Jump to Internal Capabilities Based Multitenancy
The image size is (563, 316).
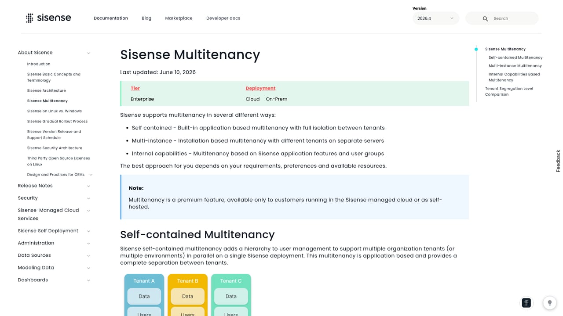coord(514,77)
